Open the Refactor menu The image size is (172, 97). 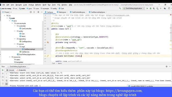coord(38,5)
